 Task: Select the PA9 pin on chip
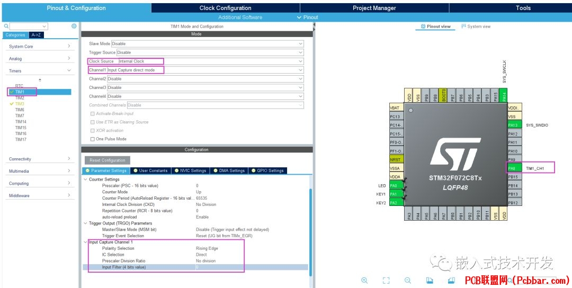click(515, 160)
